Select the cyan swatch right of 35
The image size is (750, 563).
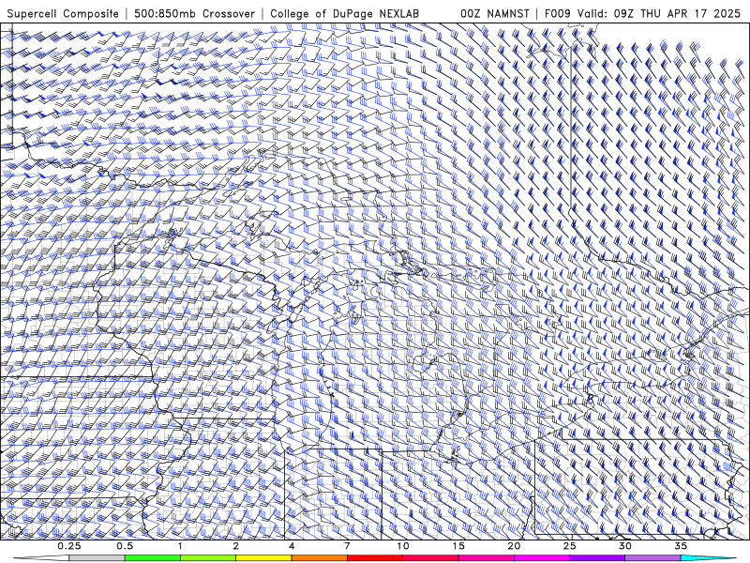[x=708, y=558]
